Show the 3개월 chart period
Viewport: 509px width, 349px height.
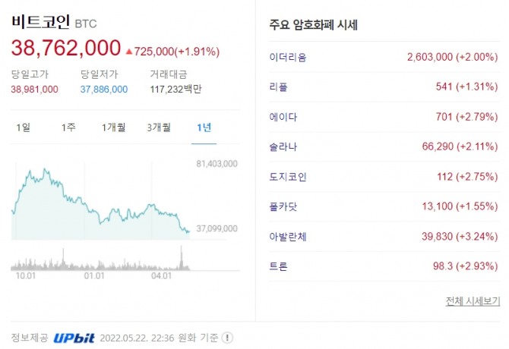pyautogui.click(x=160, y=127)
